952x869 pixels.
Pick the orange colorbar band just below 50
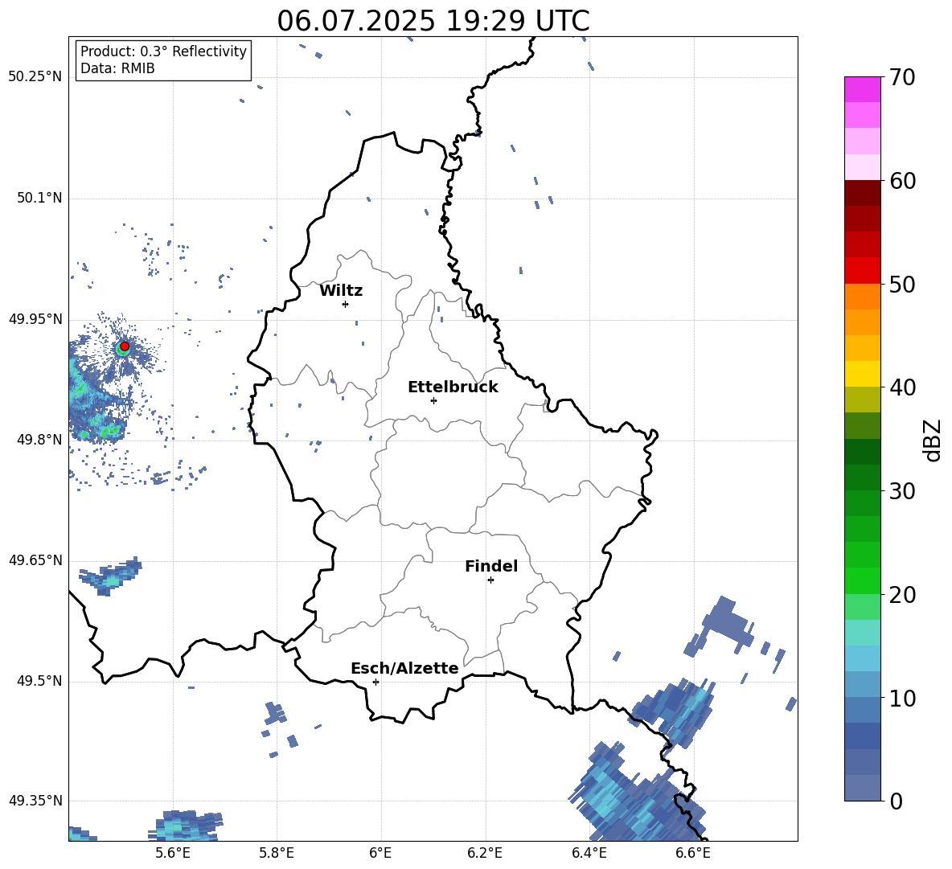[862, 296]
